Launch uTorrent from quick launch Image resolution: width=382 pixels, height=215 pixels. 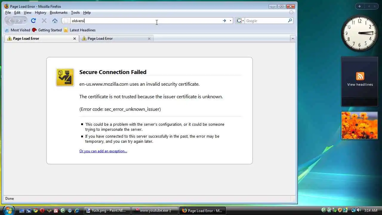[63, 211]
